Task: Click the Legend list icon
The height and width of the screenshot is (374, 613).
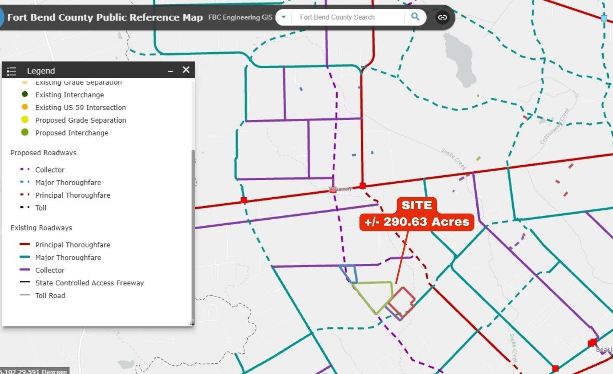Action: 12,71
